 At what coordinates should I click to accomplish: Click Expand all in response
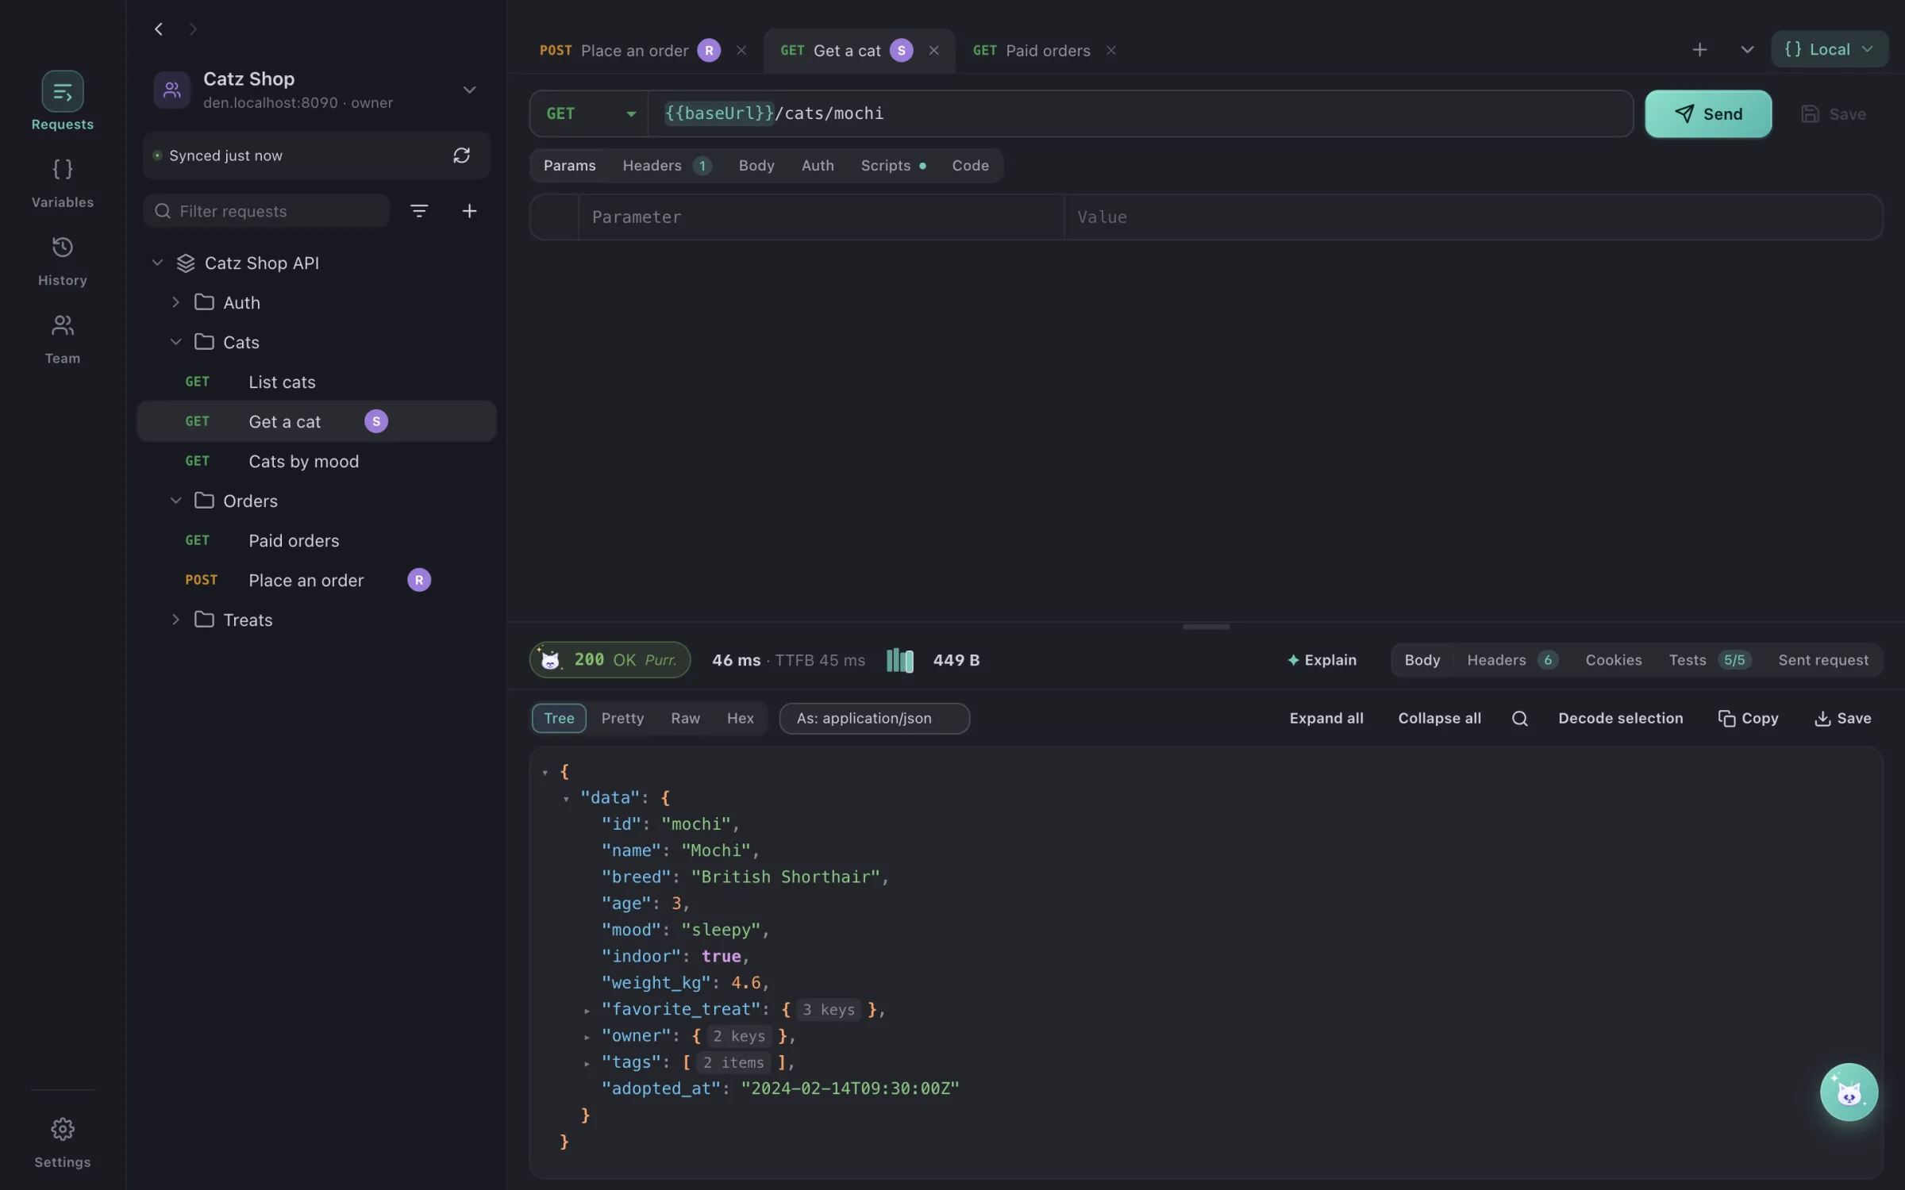tap(1326, 719)
